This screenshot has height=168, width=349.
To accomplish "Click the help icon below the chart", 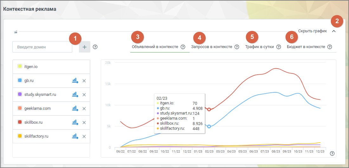I will 332,153.
